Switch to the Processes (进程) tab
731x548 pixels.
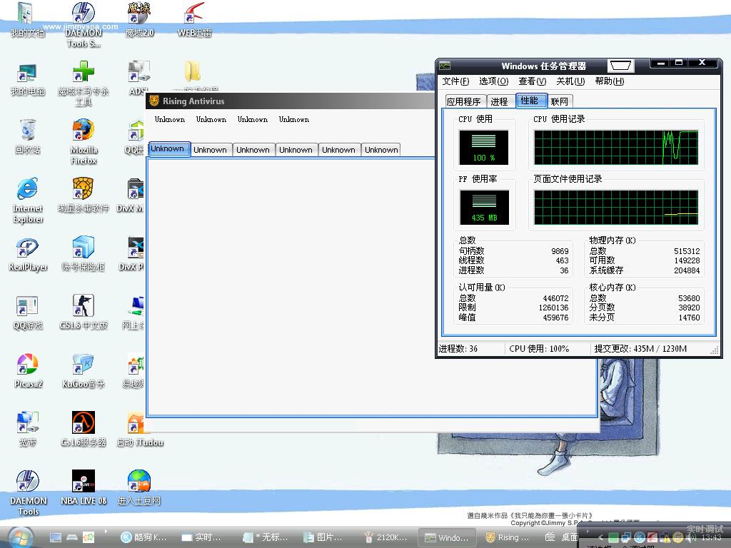point(500,101)
